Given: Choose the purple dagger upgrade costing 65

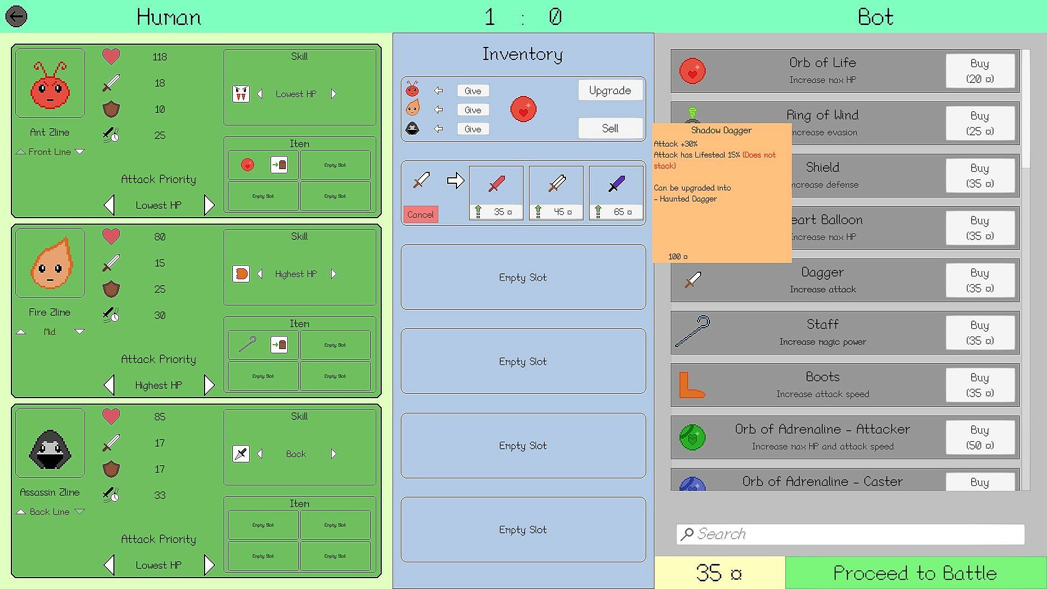Looking at the screenshot, I should point(616,193).
